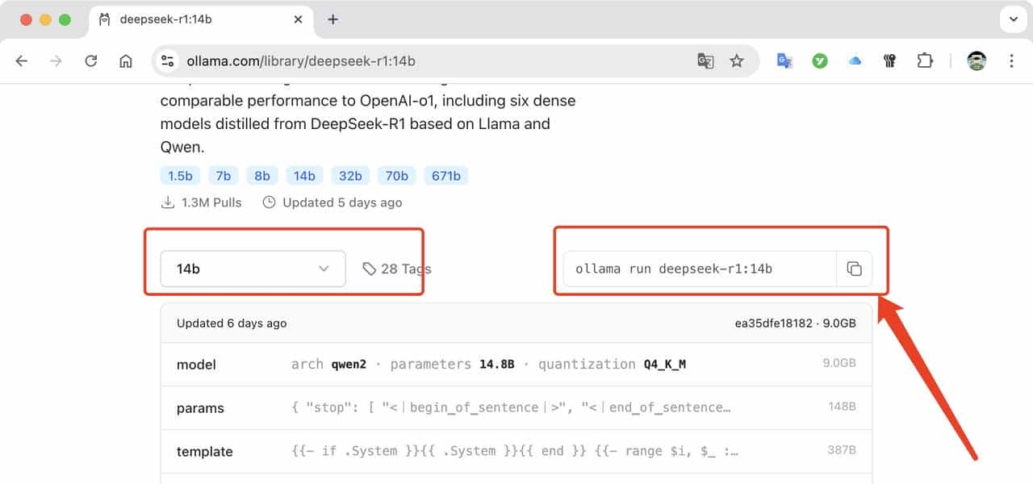Open site information icon in address bar
Viewport: 1033px width, 484px height.
(168, 61)
